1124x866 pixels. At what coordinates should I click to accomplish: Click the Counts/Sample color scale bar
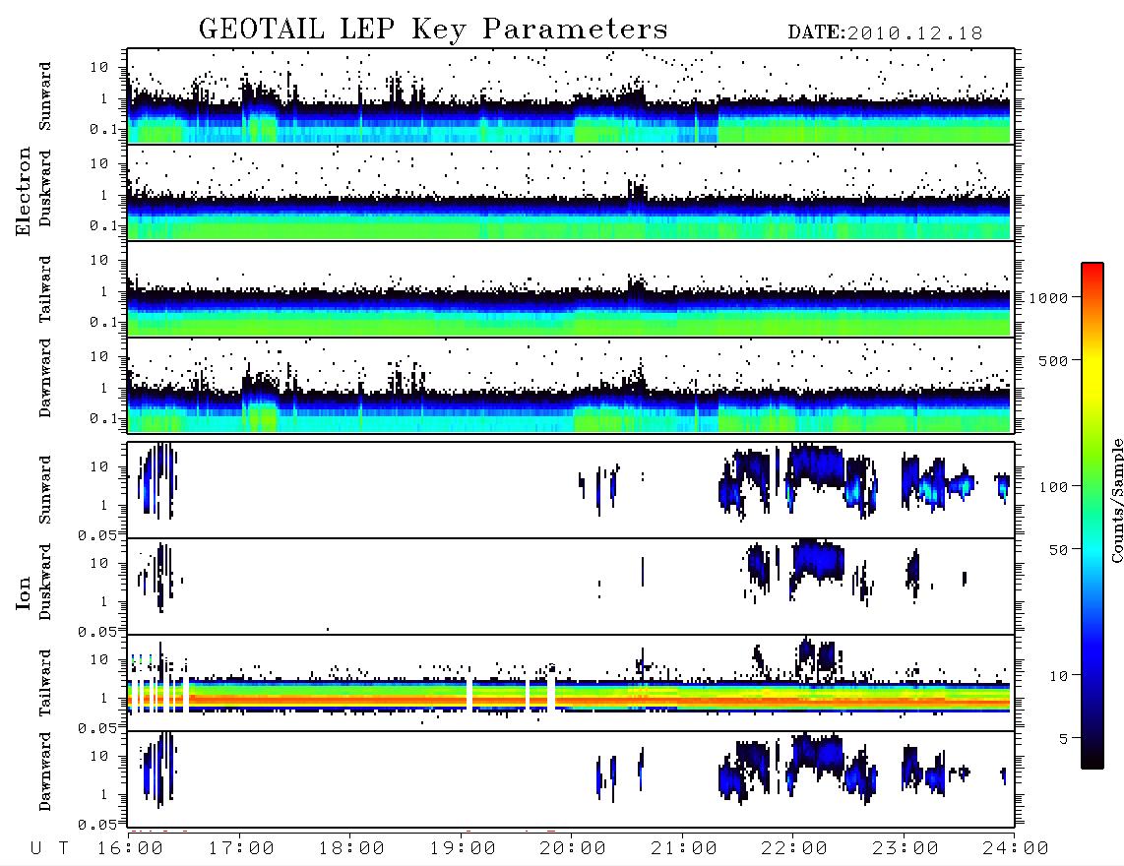tap(1093, 516)
